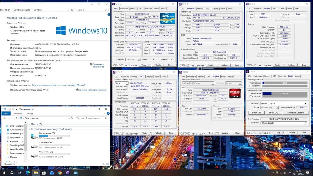Refresh the Система control panel address bar

[72, 10]
